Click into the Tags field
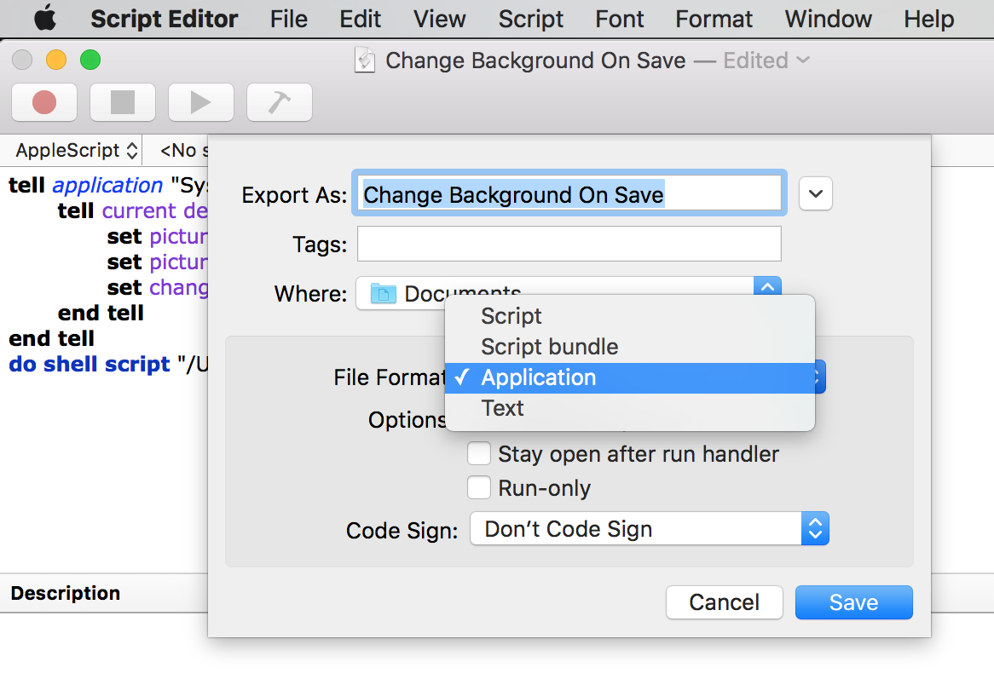The height and width of the screenshot is (685, 994). pos(569,244)
